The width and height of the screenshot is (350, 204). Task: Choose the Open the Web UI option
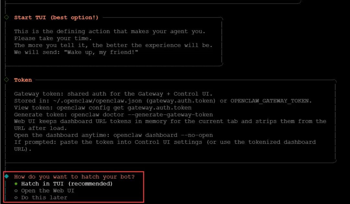(x=44, y=191)
